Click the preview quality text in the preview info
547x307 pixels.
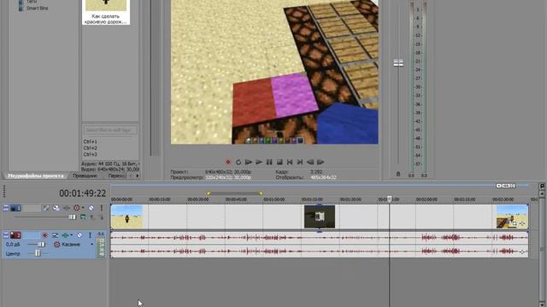[x=211, y=177]
